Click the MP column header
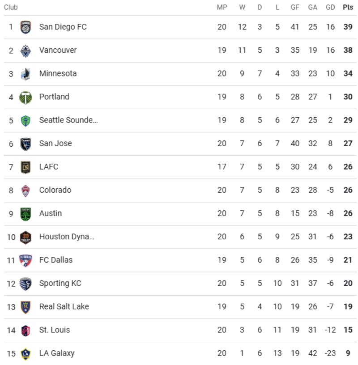 (222, 7)
